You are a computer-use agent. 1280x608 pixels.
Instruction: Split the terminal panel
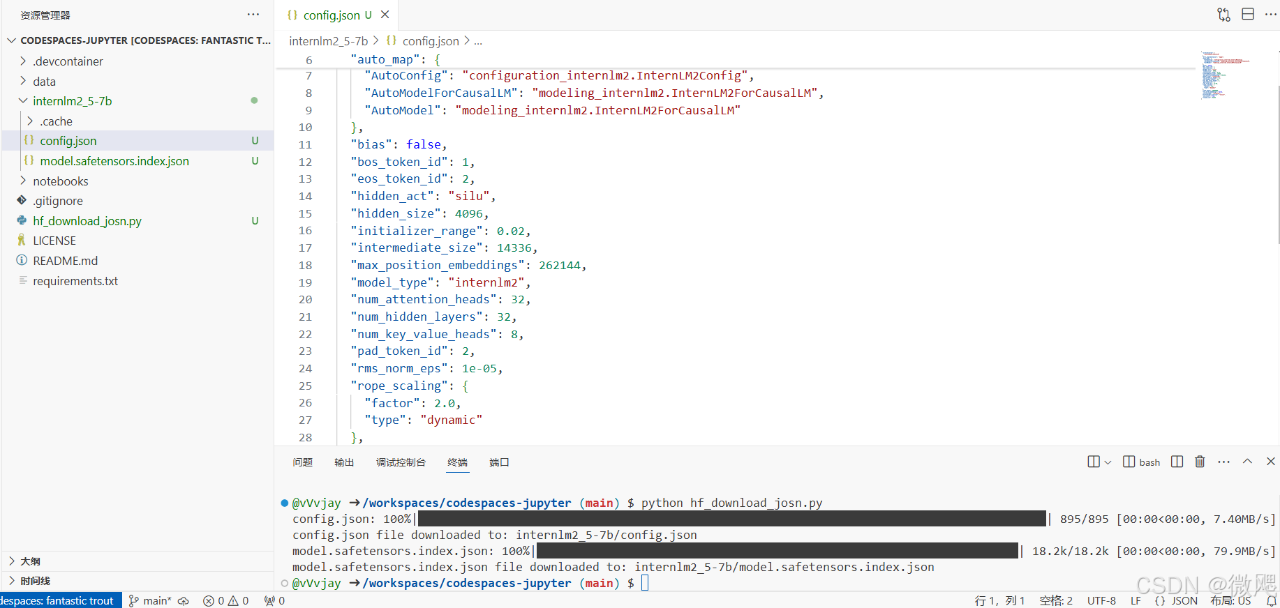coord(1177,462)
